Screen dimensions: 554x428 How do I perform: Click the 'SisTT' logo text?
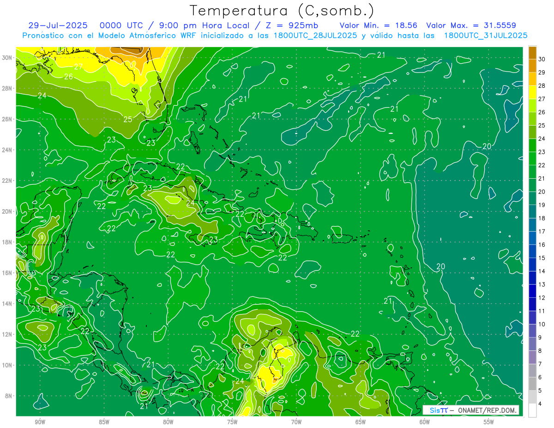coord(438,410)
